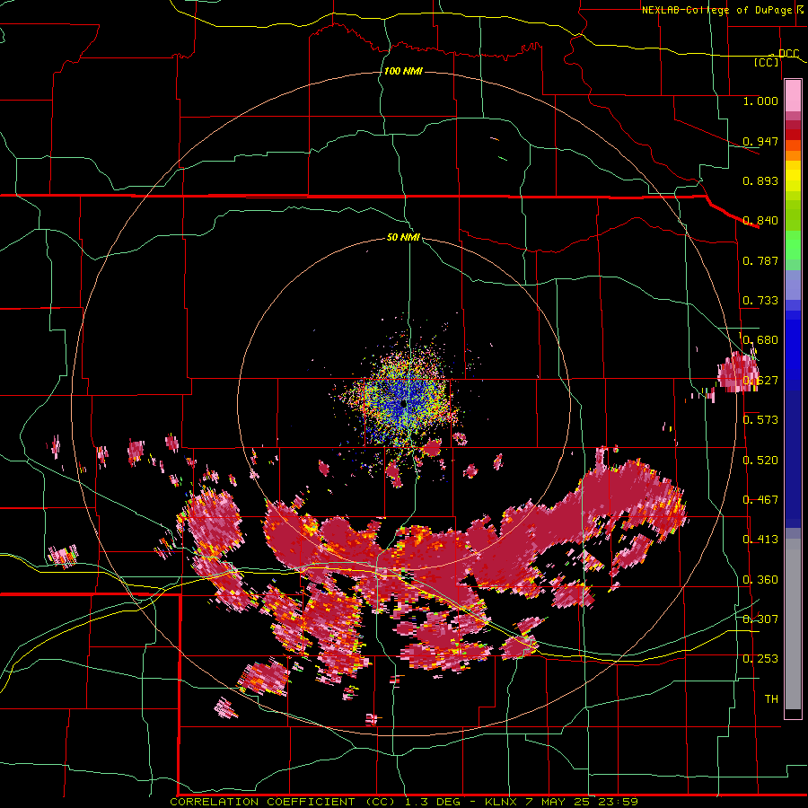Click the 0.467 legend value
Viewport: 808px width, 808px height.
[760, 500]
